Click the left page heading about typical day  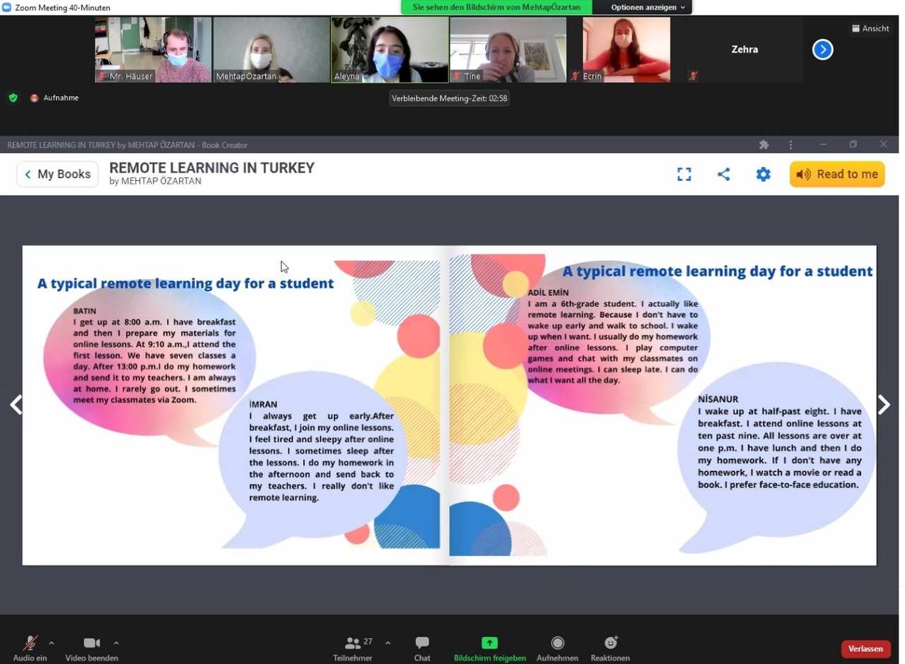click(x=185, y=284)
